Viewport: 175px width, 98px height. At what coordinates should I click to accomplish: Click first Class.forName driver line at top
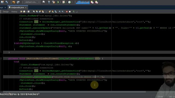click(x=46, y=16)
